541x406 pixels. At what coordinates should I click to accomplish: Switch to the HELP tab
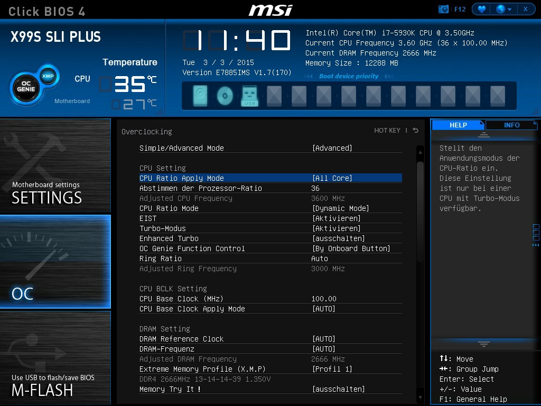(458, 125)
